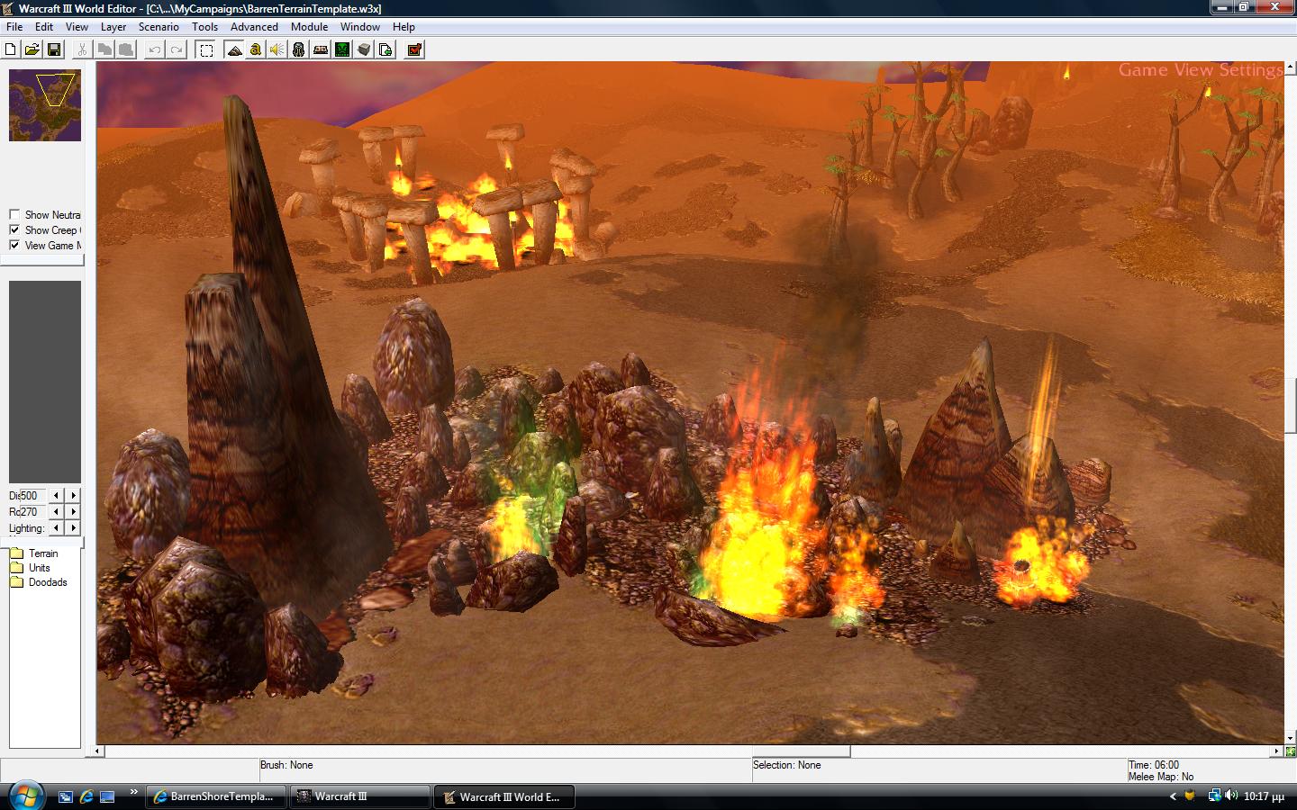The image size is (1297, 810).
Task: Switch to the Warcraft III taskbar button
Action: tap(360, 796)
